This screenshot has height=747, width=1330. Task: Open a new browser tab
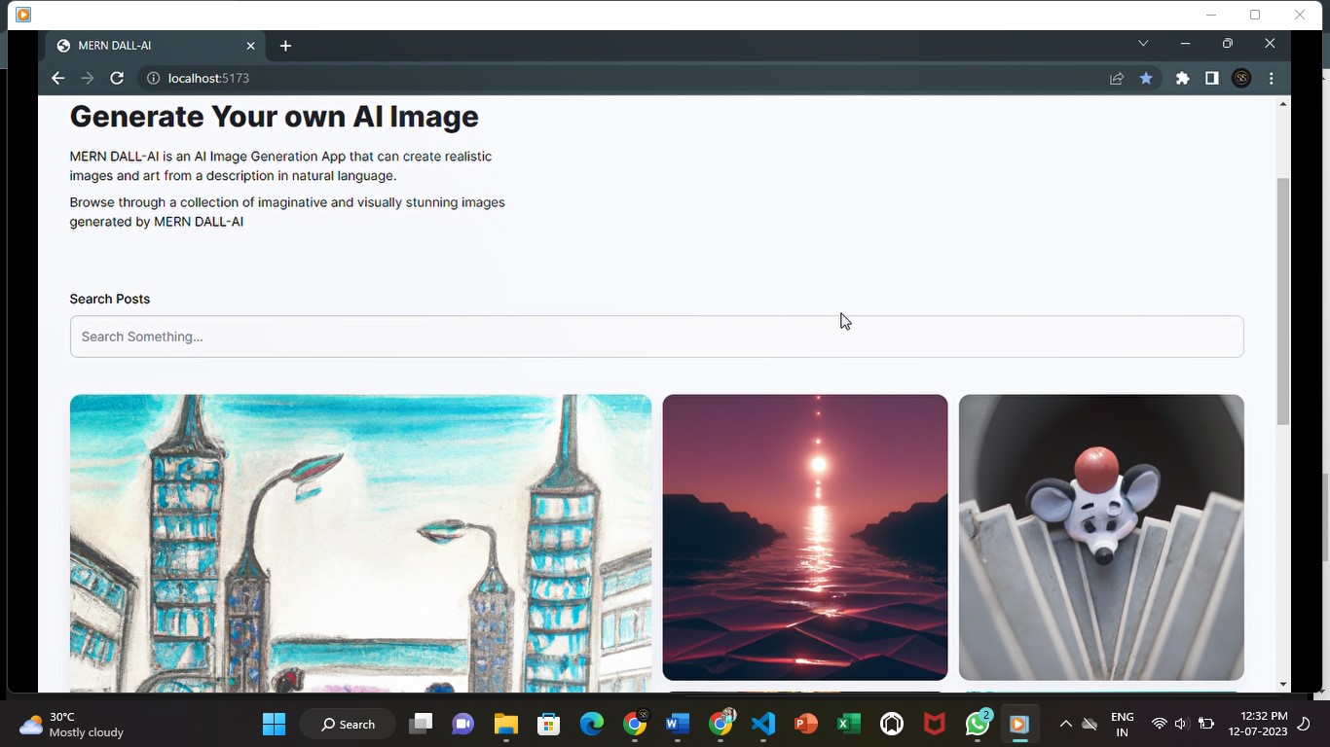284,45
